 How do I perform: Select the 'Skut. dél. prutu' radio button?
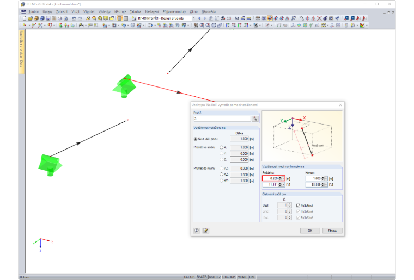click(196, 139)
